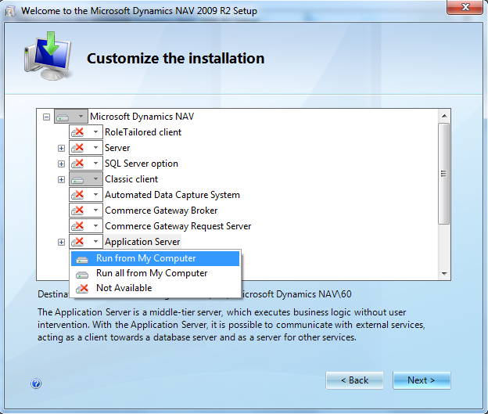The height and width of the screenshot is (414, 488).
Task: Click the Commerce Gateway Request Server state icon
Action: [77, 226]
